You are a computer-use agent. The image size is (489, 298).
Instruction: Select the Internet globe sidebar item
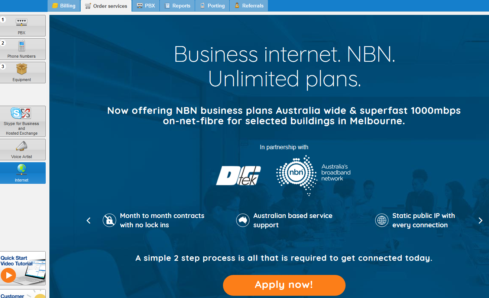click(22, 173)
